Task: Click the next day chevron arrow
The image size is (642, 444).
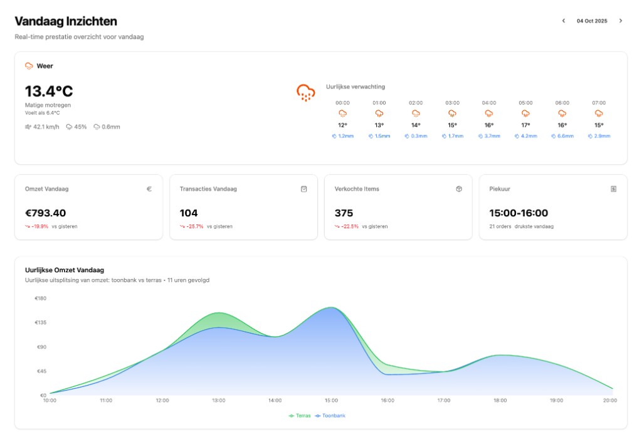Action: 621,21
